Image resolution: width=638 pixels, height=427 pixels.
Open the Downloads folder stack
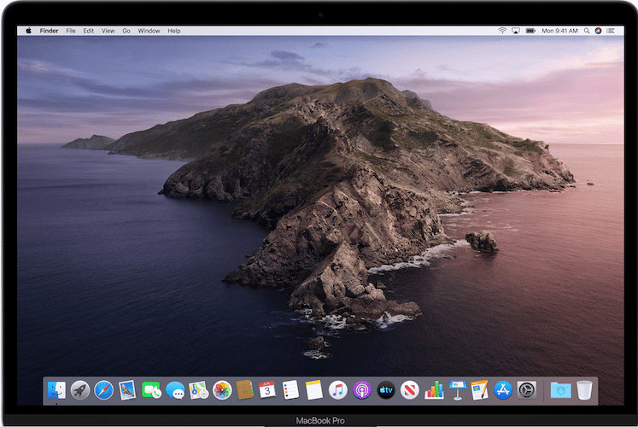(x=560, y=390)
